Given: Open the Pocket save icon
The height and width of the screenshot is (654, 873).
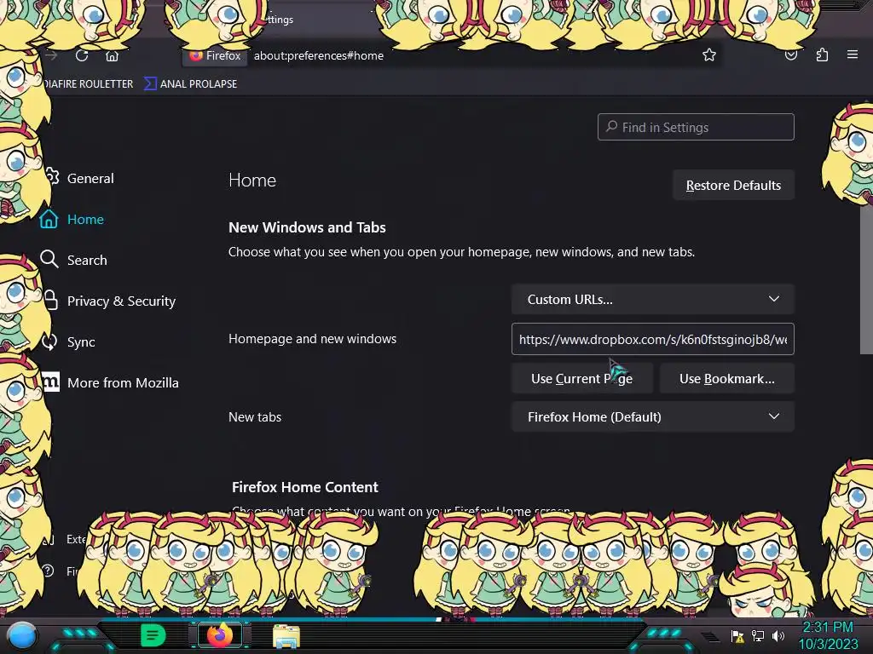Looking at the screenshot, I should point(790,55).
